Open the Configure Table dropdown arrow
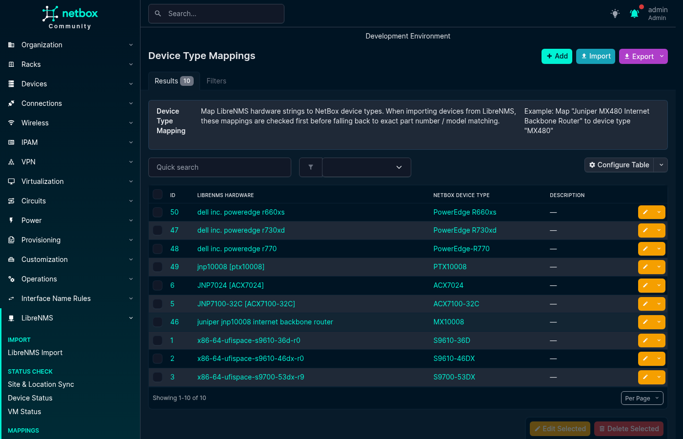This screenshot has height=439, width=683. pyautogui.click(x=661, y=165)
